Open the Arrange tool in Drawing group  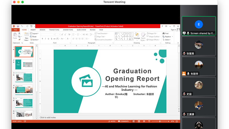(x=137, y=35)
